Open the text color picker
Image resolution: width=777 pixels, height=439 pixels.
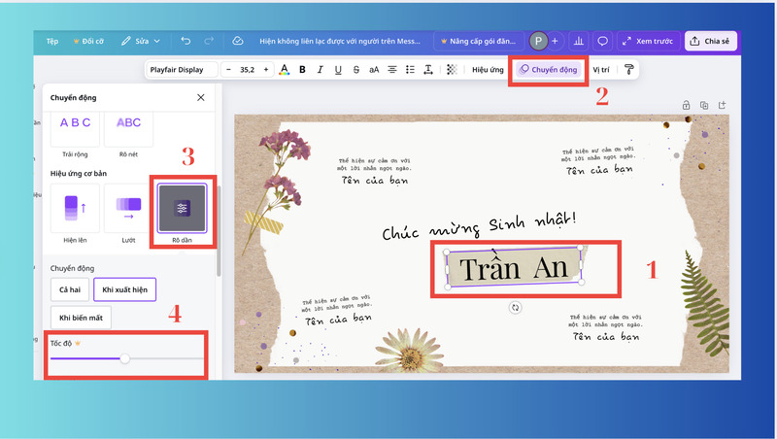click(x=284, y=70)
